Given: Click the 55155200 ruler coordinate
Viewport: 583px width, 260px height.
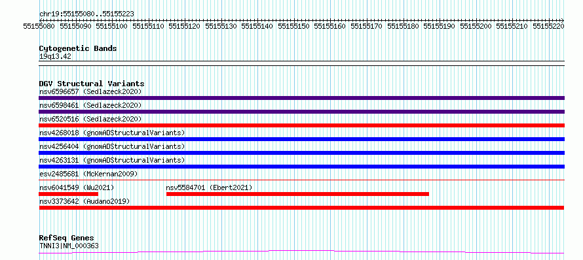Looking at the screenshot, I should [x=476, y=26].
